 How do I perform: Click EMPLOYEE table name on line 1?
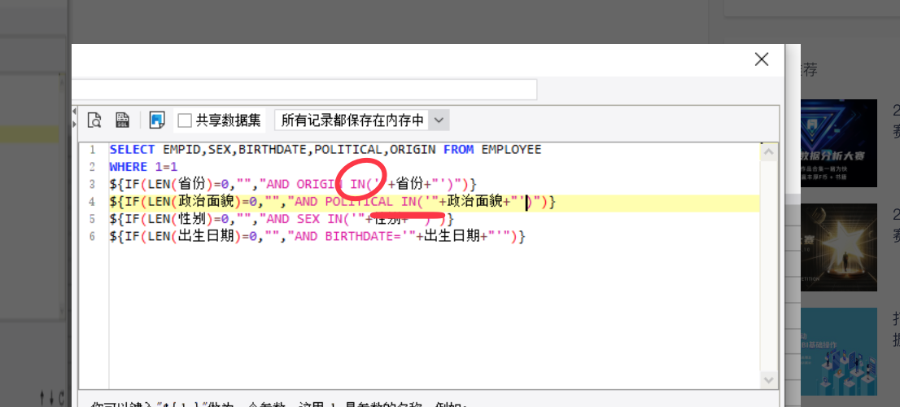point(511,150)
